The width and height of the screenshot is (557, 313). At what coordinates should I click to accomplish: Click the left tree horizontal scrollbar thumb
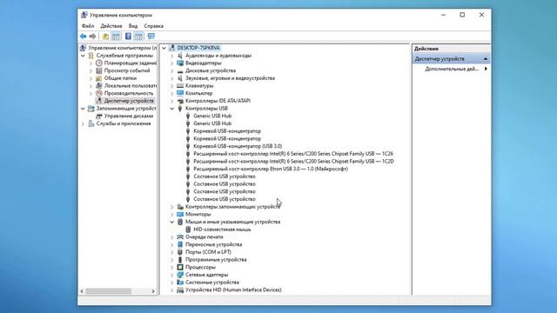coord(108,291)
